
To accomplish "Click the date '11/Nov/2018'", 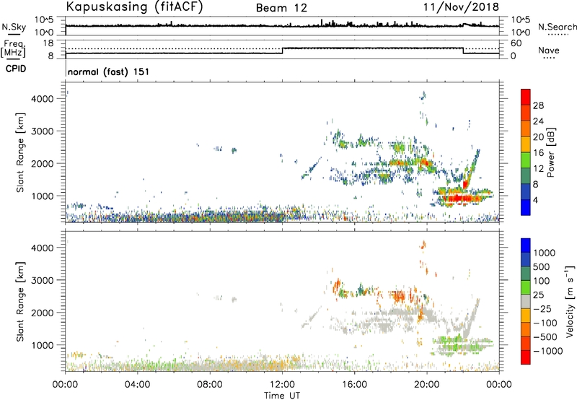I will (x=461, y=7).
